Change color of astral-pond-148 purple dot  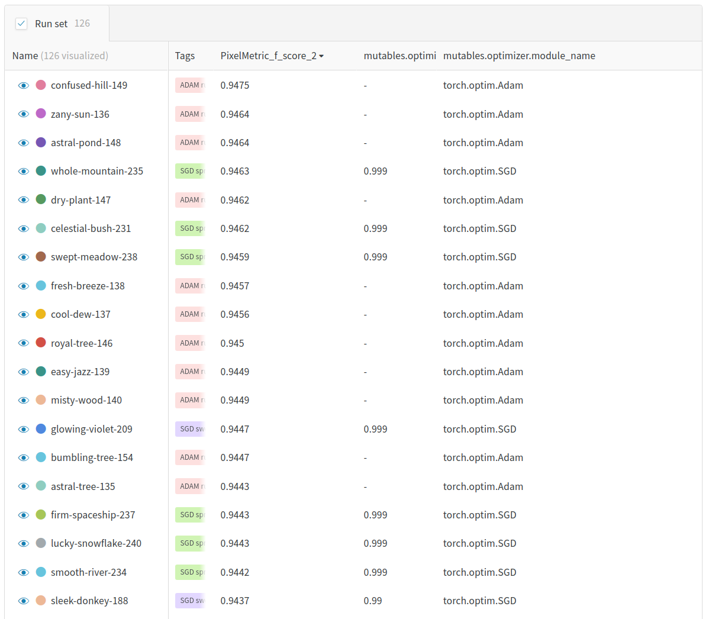(x=41, y=143)
